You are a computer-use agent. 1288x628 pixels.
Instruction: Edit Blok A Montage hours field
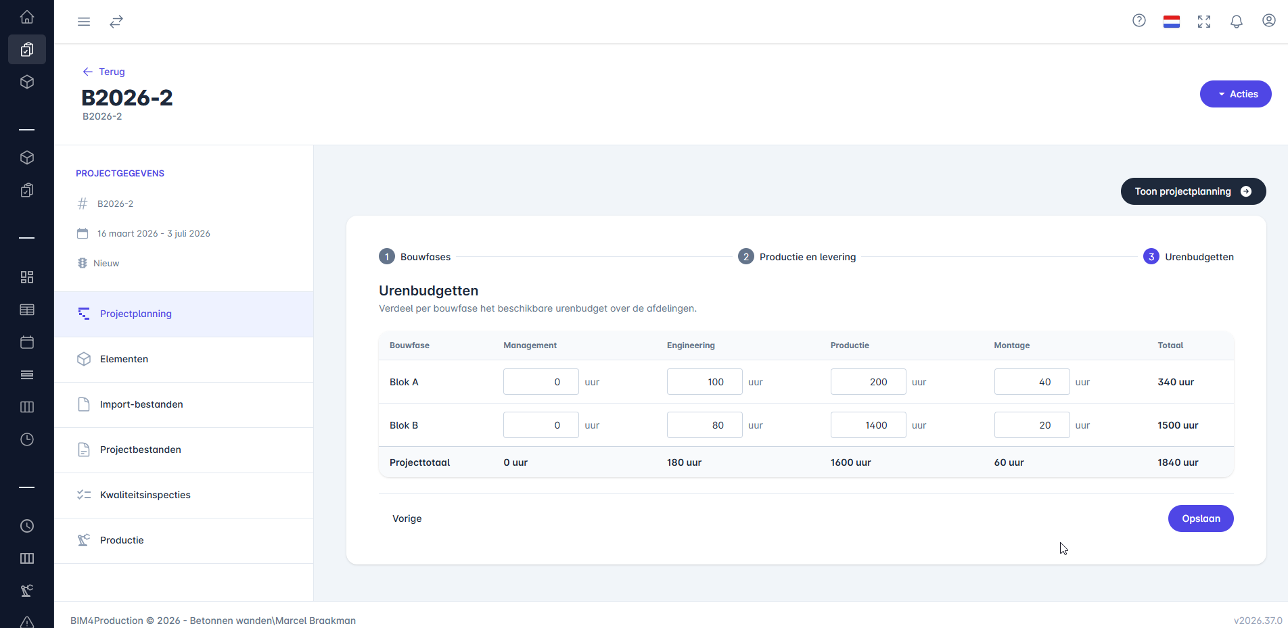coord(1032,382)
